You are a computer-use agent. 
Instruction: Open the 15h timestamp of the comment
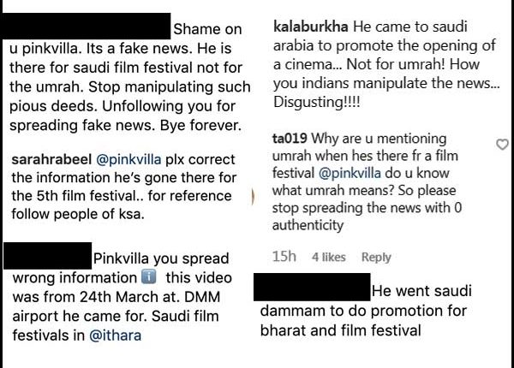[x=284, y=257]
